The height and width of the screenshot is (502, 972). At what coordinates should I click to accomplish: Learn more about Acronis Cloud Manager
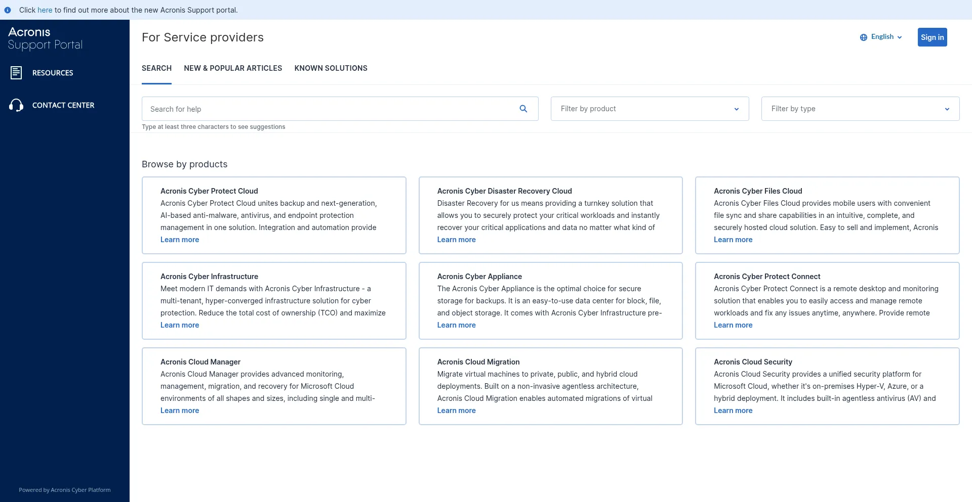tap(180, 410)
